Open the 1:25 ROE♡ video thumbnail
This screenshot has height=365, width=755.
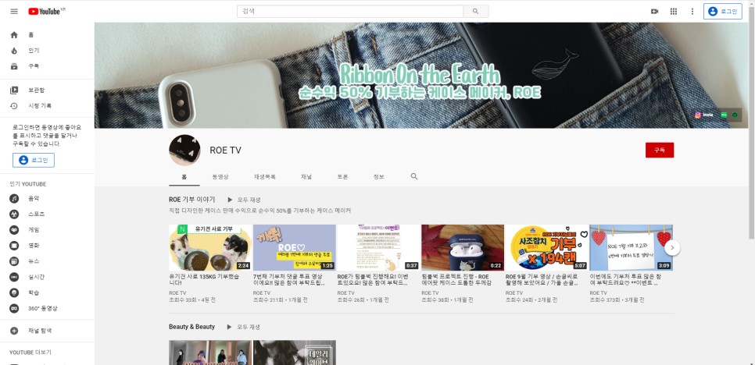coord(294,248)
